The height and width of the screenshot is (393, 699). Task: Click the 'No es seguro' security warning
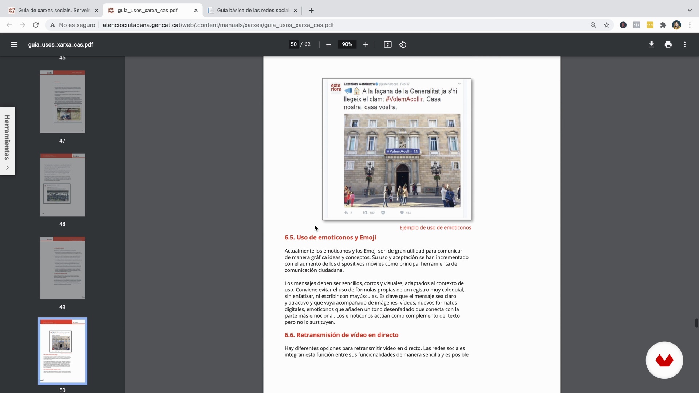coord(72,25)
